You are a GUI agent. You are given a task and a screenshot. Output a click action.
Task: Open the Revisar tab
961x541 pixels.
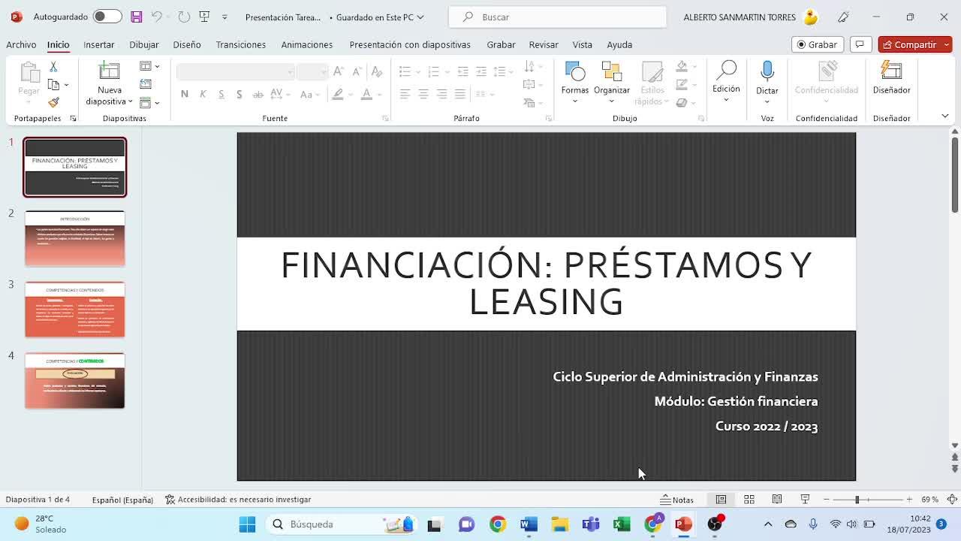tap(544, 44)
